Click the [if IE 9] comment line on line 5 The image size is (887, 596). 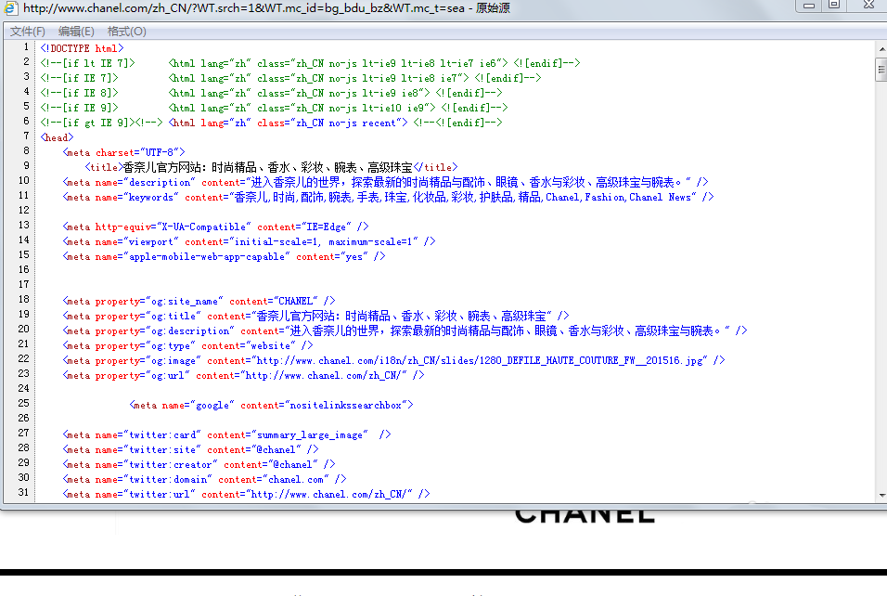coord(274,108)
